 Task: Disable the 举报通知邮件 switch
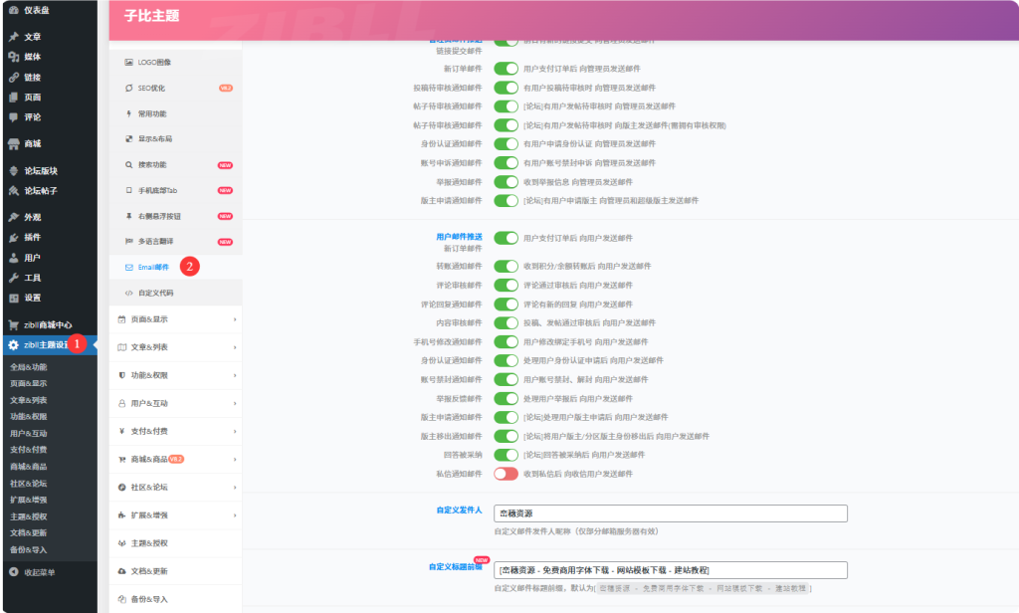point(506,182)
